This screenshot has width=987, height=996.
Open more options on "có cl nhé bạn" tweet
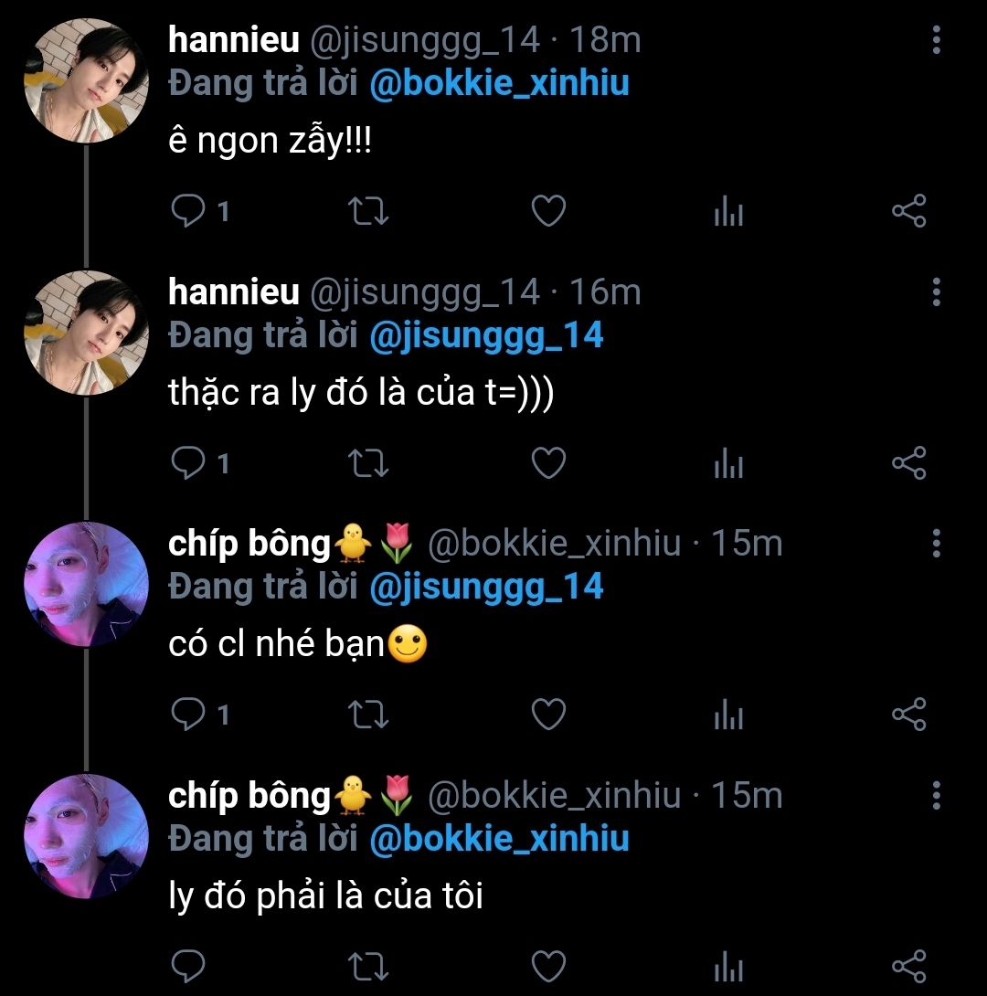click(936, 544)
